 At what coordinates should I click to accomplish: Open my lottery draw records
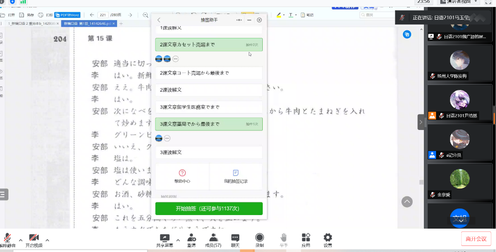tap(236, 176)
